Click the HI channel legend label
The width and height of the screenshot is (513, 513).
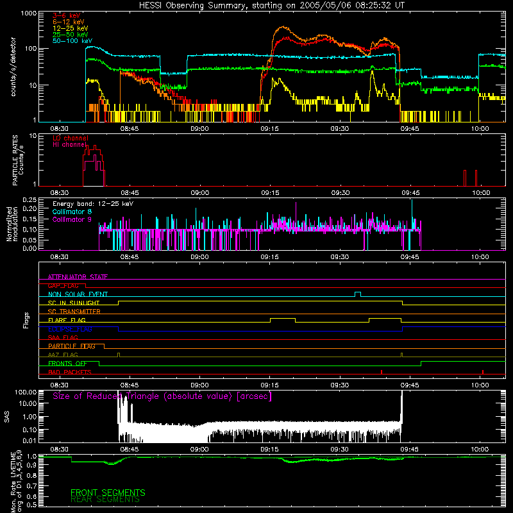point(69,145)
